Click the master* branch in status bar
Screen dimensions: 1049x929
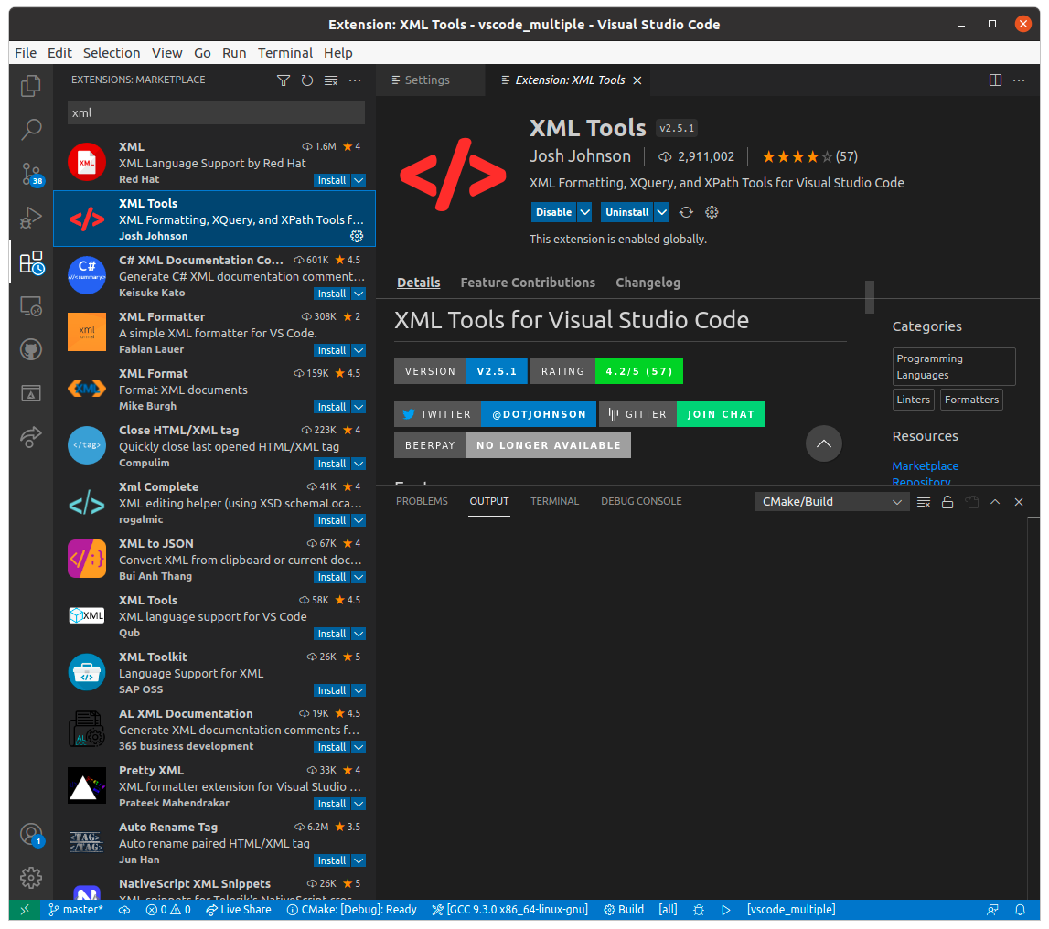(x=76, y=910)
